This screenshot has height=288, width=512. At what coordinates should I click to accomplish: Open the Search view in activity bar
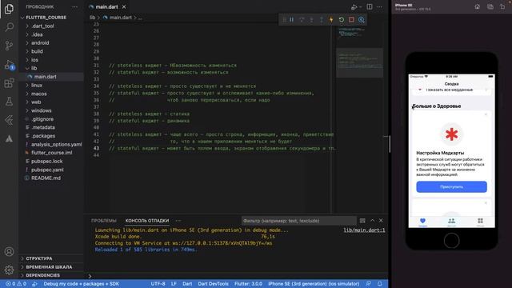(9, 26)
